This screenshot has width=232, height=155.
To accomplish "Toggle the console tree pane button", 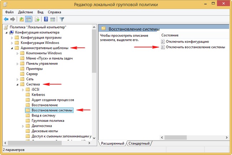I will (29, 19).
